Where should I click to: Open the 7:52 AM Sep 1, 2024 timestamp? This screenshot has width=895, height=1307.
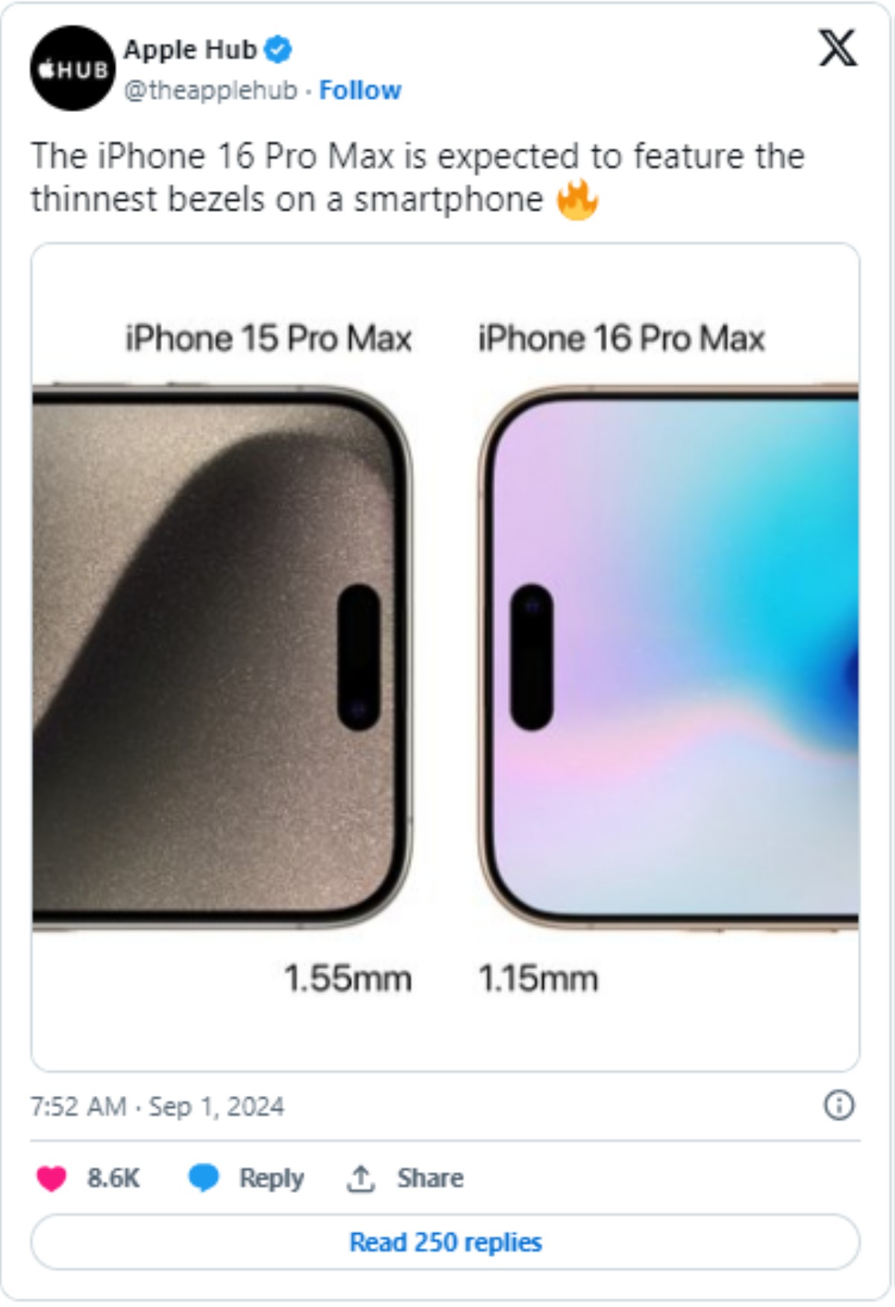157,1106
